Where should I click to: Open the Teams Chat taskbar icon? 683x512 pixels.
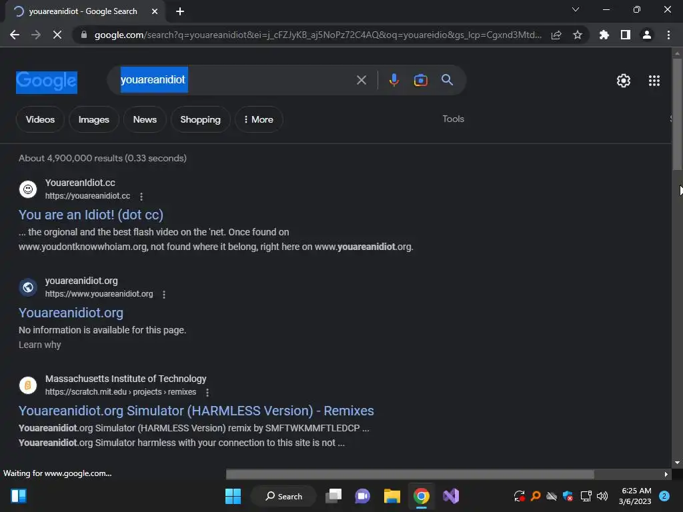(362, 496)
